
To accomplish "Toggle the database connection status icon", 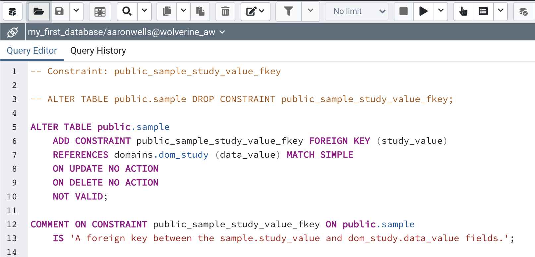I will pyautogui.click(x=13, y=32).
